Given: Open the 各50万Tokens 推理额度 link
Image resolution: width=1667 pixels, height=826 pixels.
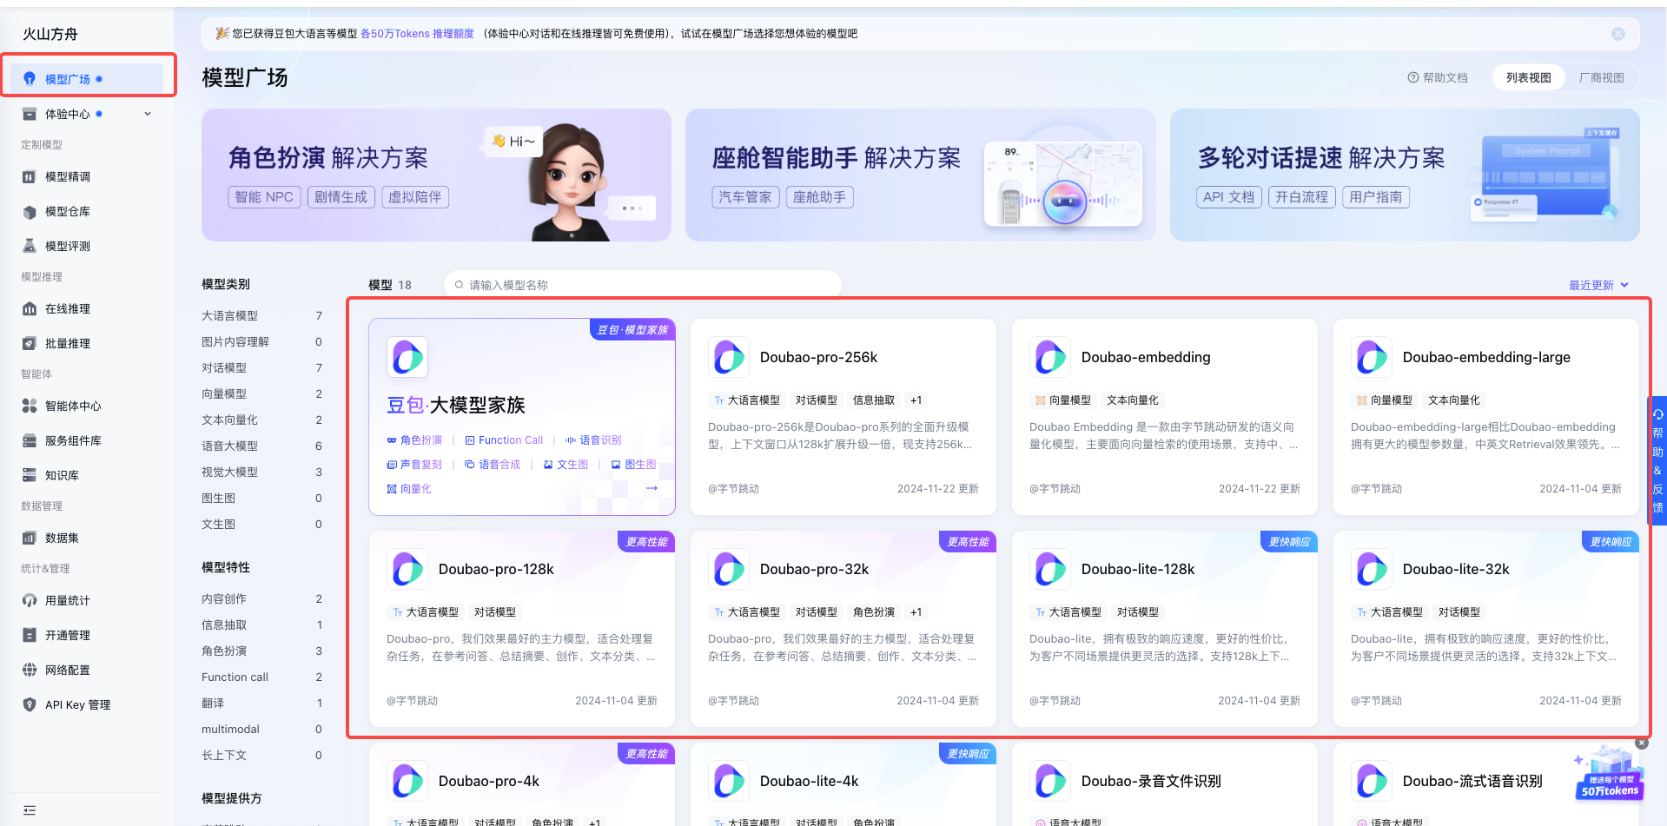Looking at the screenshot, I should [417, 34].
